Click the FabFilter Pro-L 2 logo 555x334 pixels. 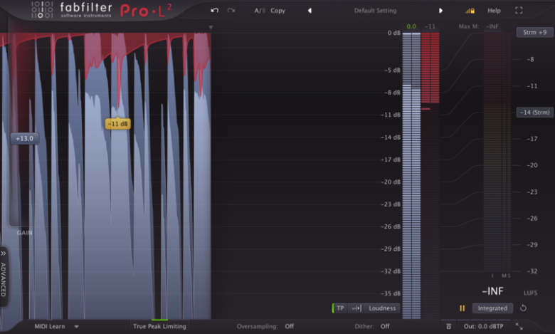[101, 10]
